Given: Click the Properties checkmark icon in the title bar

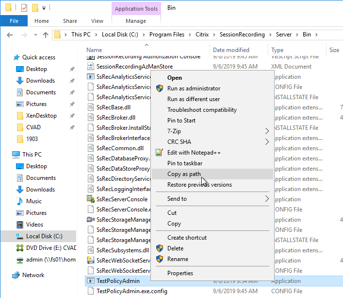Looking at the screenshot, I should (x=24, y=8).
